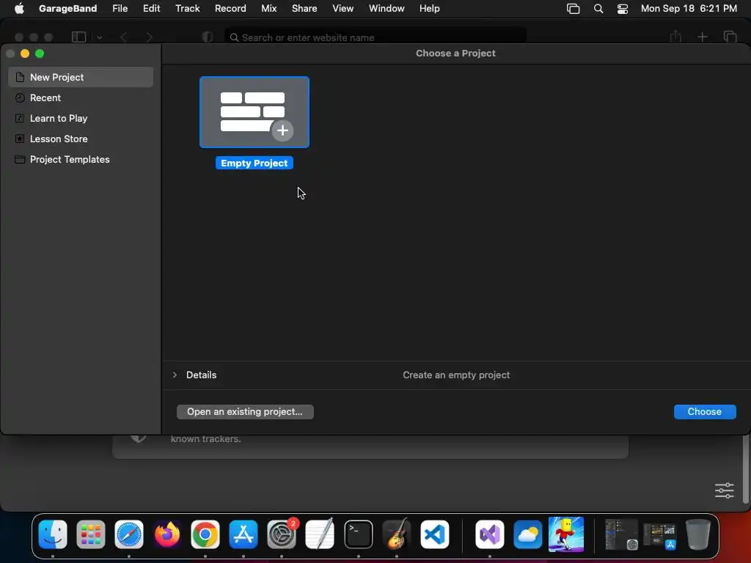Open App Store from the Dock
The image size is (751, 563).
click(243, 534)
